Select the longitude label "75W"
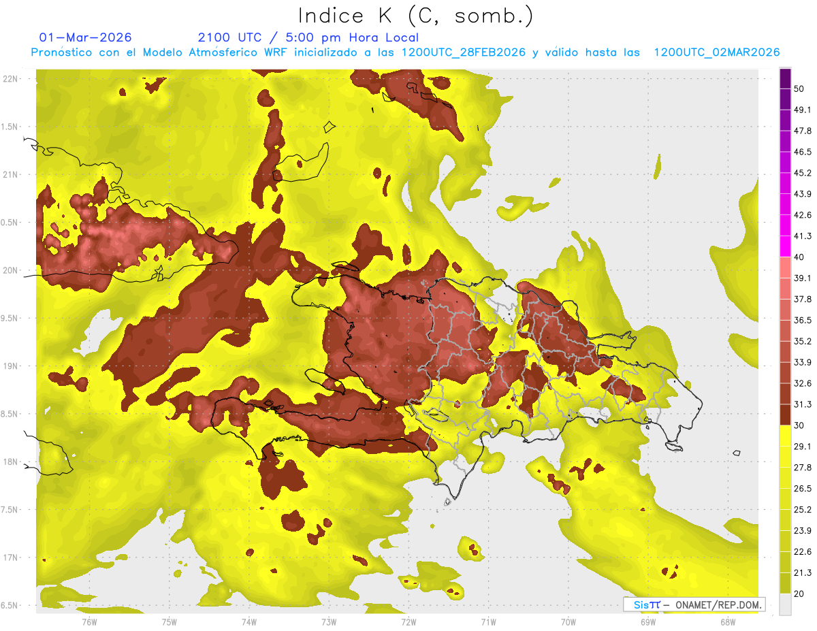The image size is (817, 631). click(x=169, y=621)
